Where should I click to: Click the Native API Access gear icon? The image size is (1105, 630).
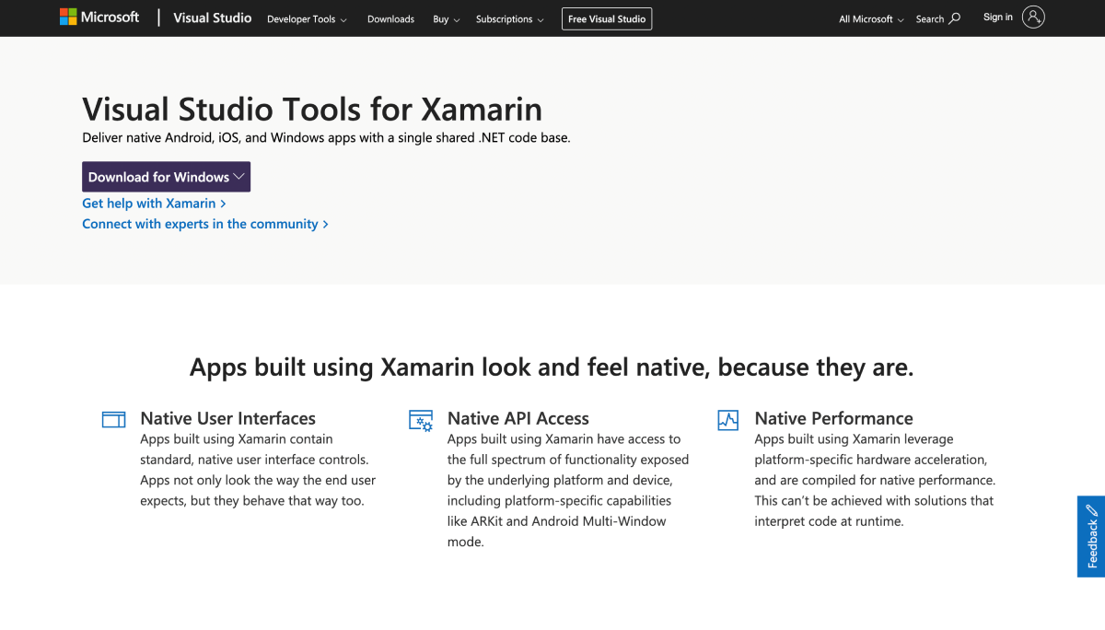(x=420, y=419)
